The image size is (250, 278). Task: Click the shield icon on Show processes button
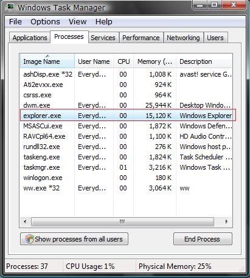(x=29, y=239)
